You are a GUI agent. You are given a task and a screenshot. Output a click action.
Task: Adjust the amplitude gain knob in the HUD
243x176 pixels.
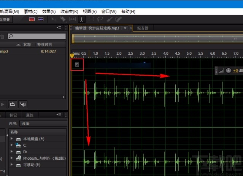[229, 70]
